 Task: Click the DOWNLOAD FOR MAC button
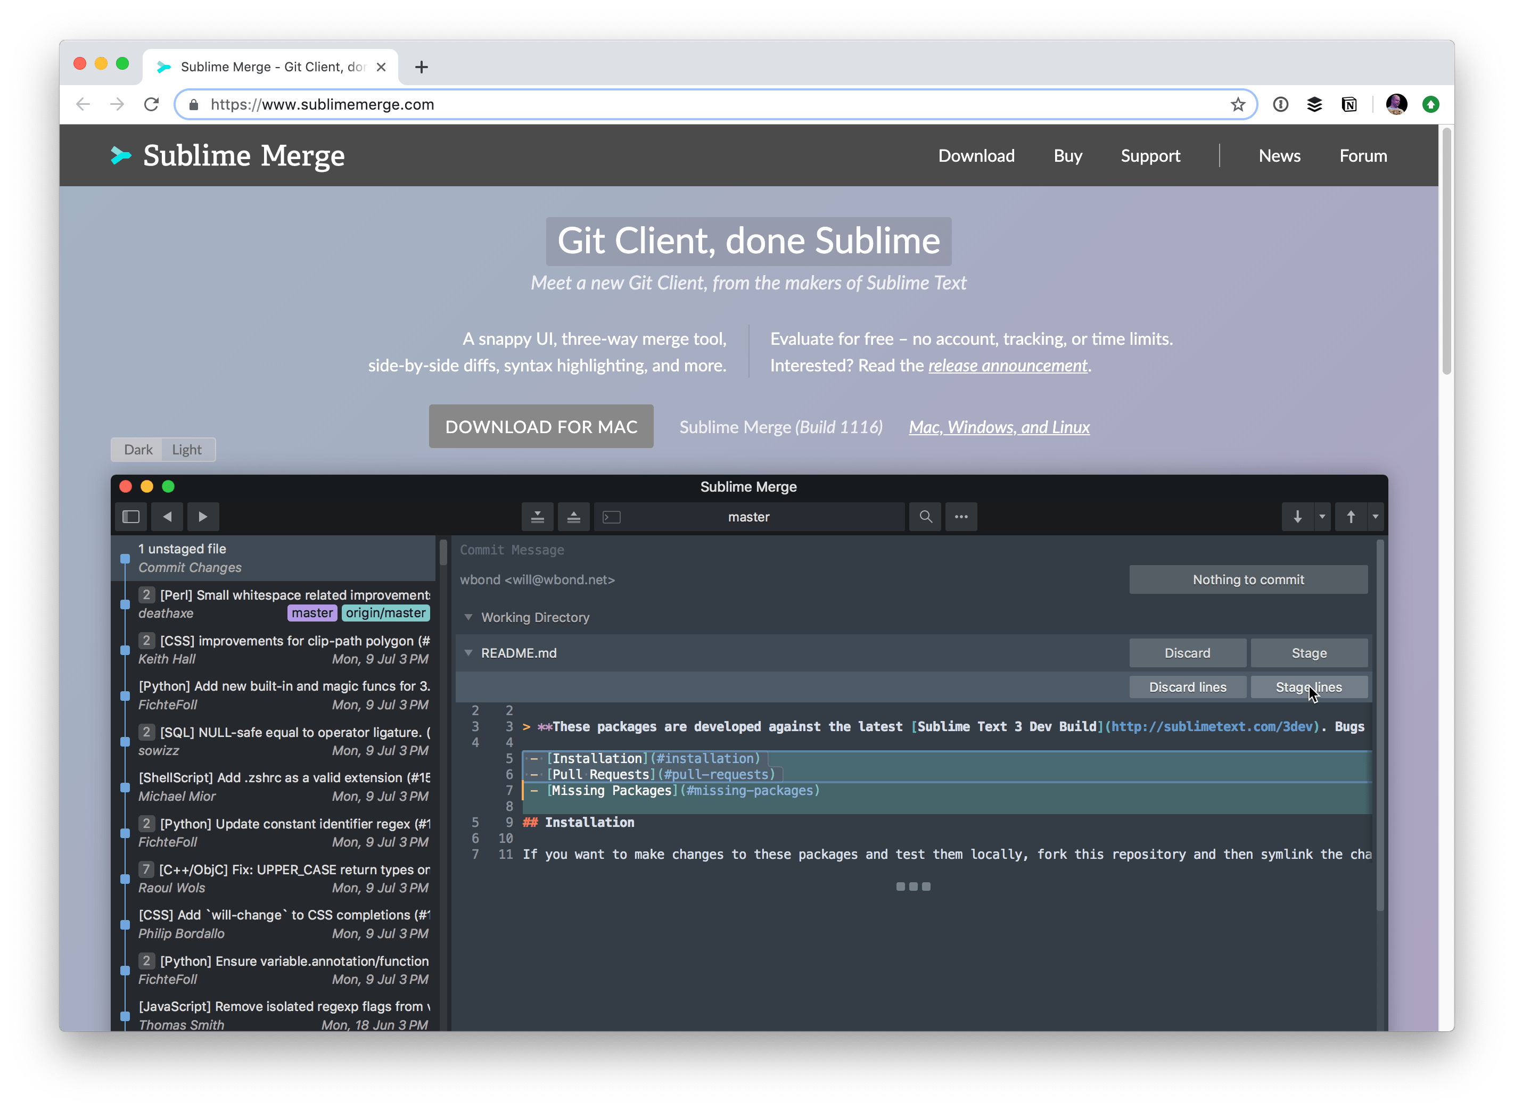(541, 427)
